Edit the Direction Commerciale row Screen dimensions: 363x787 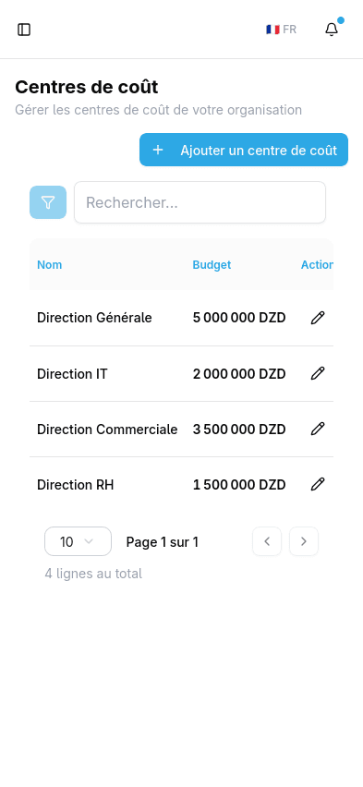click(318, 429)
